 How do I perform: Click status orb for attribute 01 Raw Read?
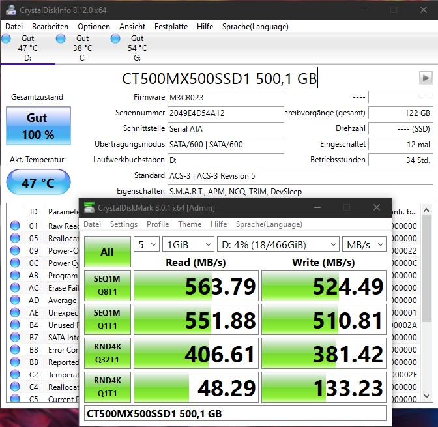point(15,226)
